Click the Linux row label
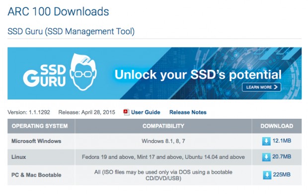Viewport: 308px width, 194px height. coord(19,157)
